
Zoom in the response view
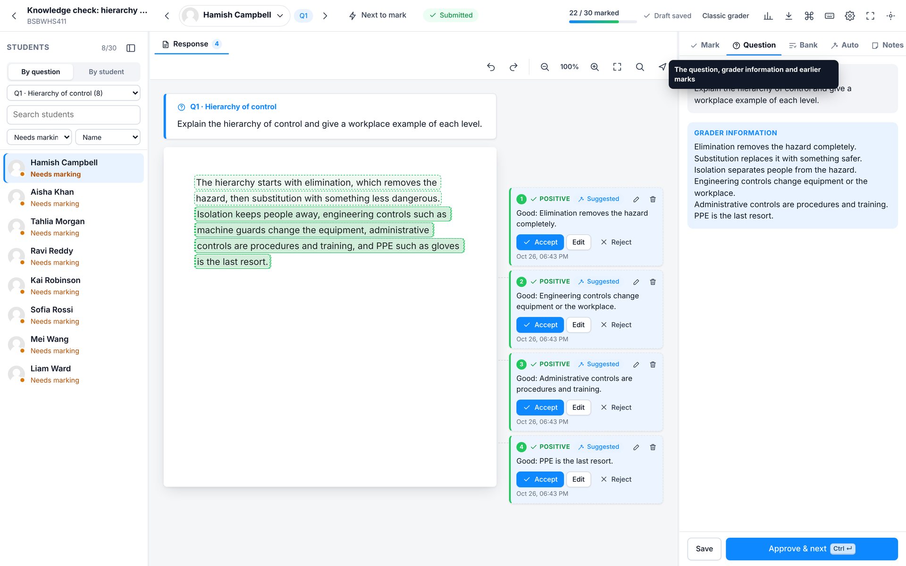point(595,67)
